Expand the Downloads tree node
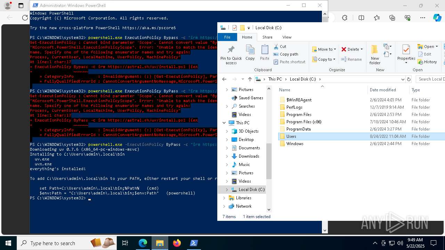This screenshot has width=445, height=250. pyautogui.click(x=227, y=156)
